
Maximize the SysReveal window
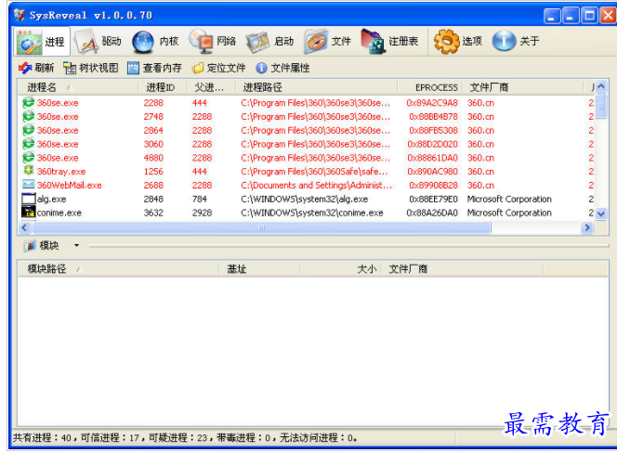tap(589, 16)
